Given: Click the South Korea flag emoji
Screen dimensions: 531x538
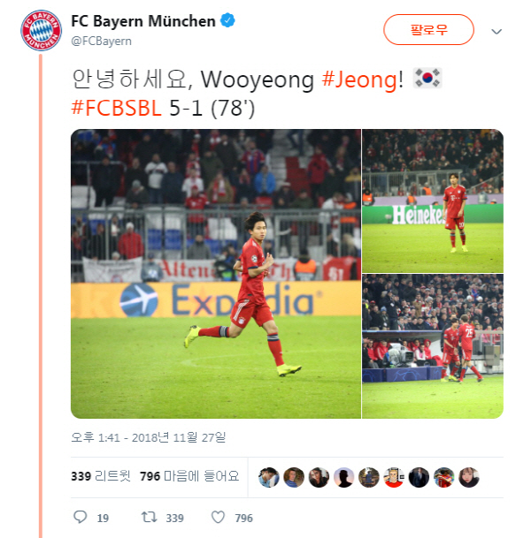Looking at the screenshot, I should [427, 79].
